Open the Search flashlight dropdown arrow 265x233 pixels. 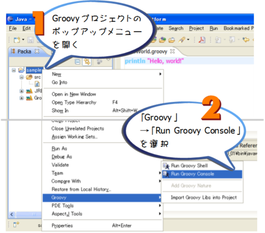click(188, 40)
